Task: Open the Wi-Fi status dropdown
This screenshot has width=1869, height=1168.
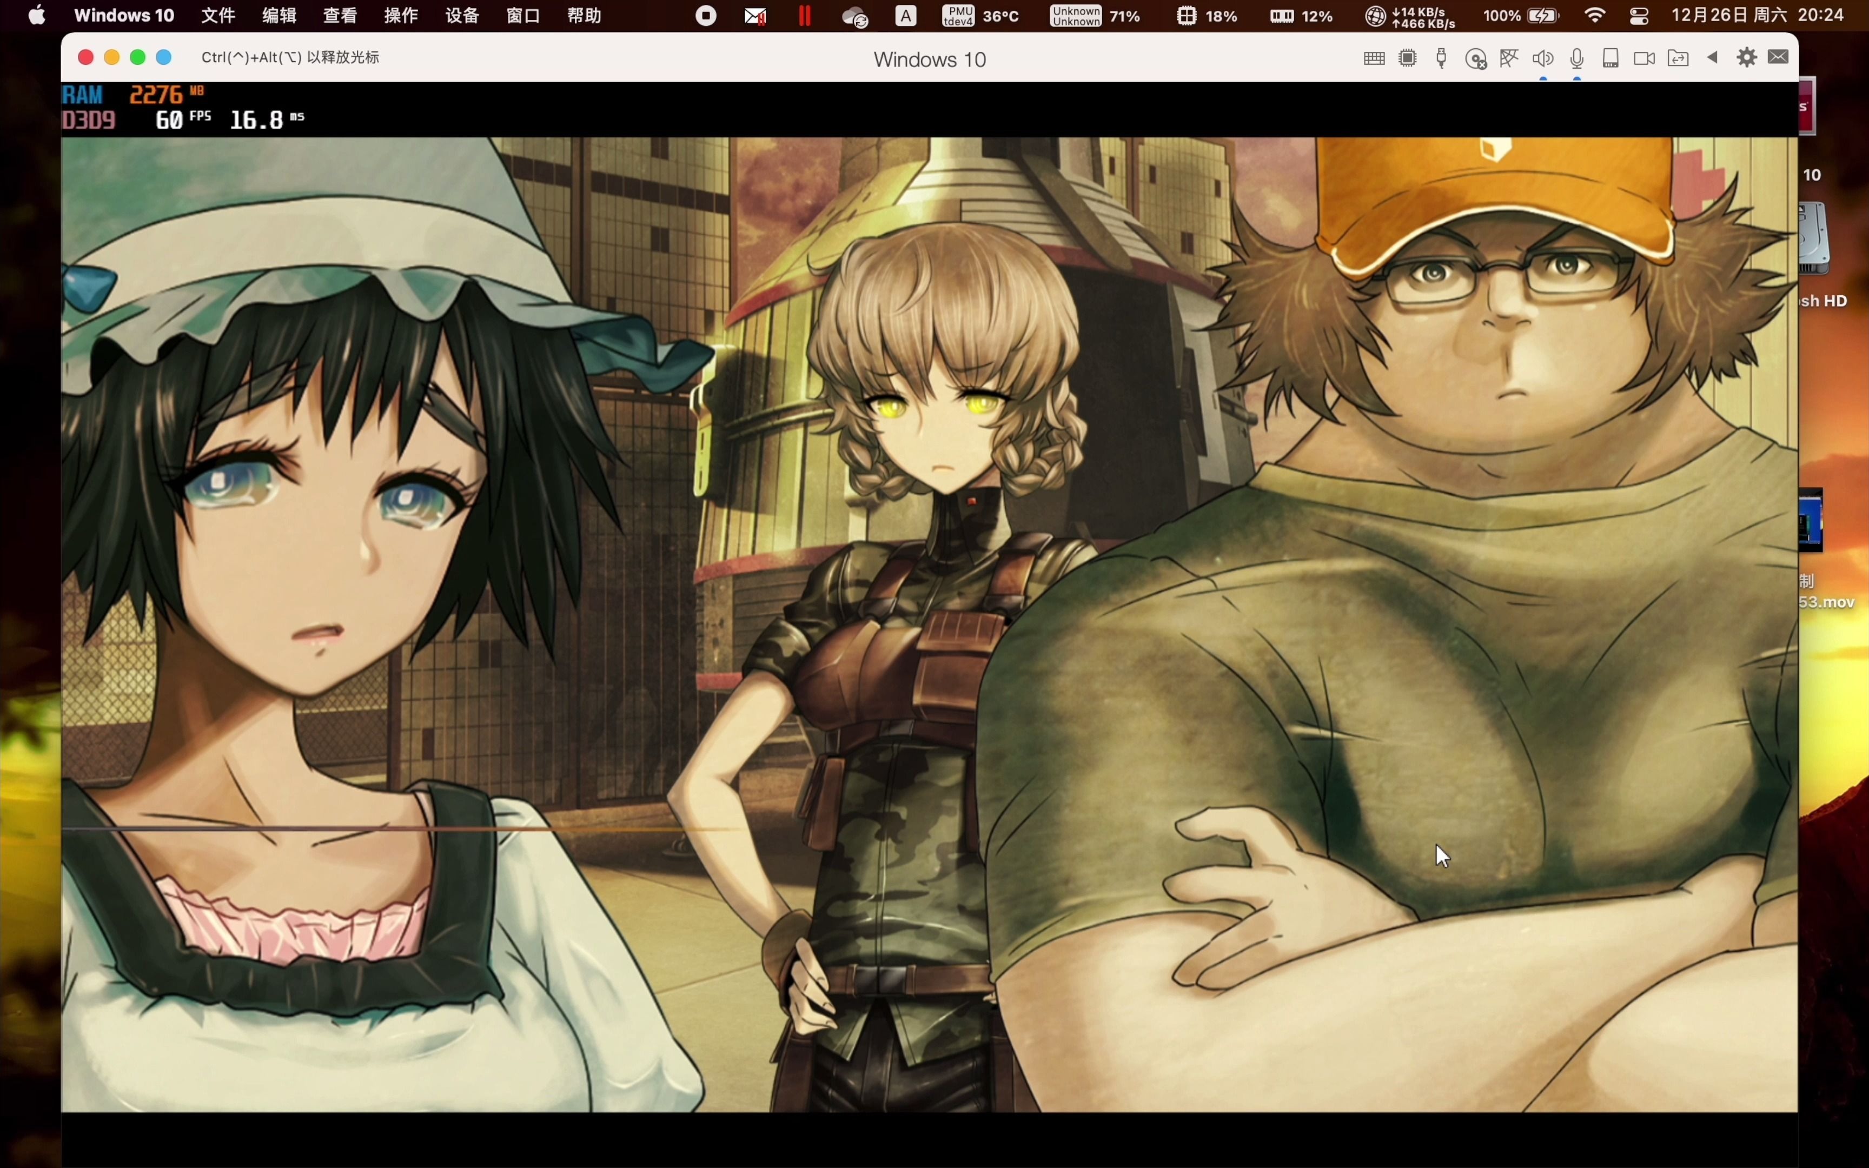Action: (x=1595, y=16)
